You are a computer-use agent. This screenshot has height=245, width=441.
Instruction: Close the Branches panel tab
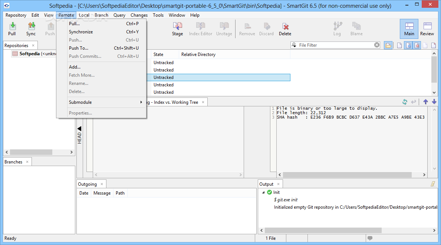27,162
